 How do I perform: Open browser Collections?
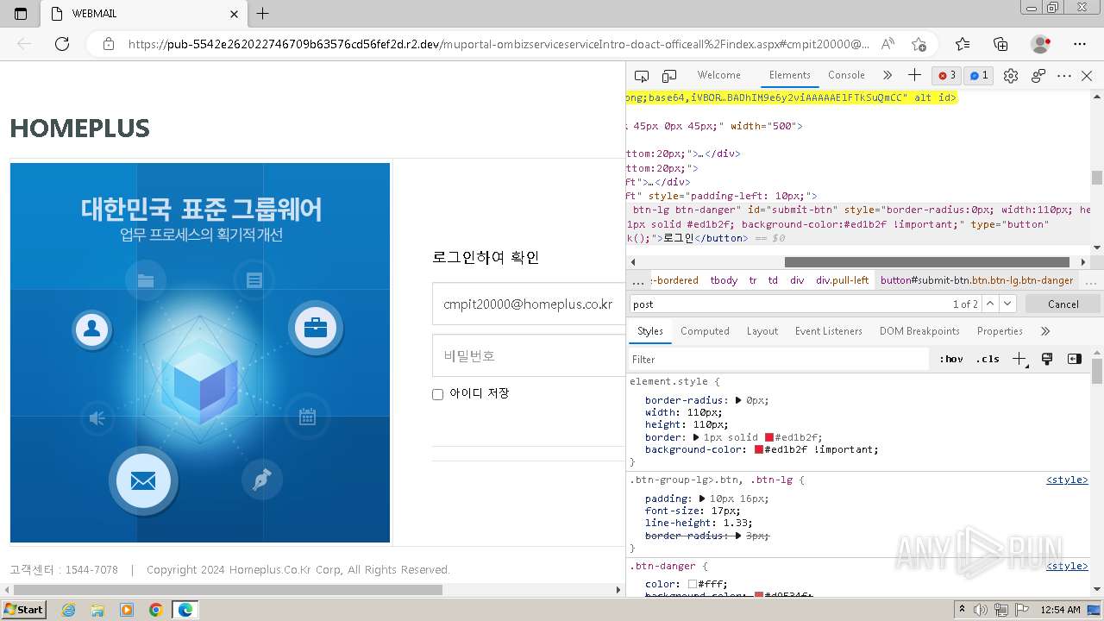click(x=1000, y=44)
